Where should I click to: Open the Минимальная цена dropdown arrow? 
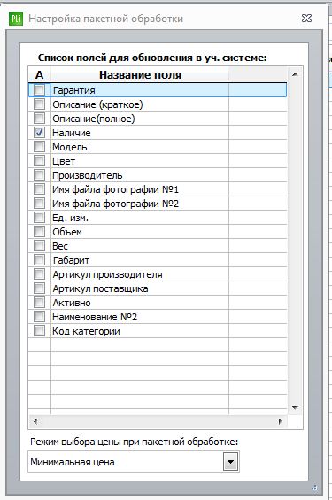click(230, 462)
